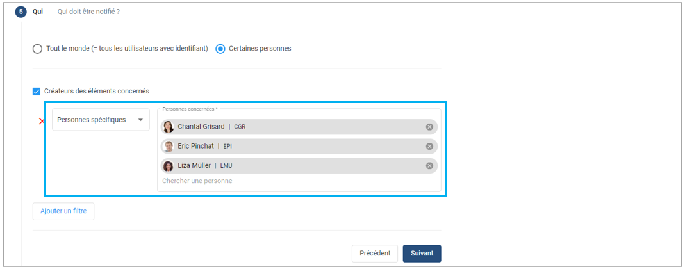Screen dimensions: 685x267
Task: Go back with the "Précédent" button
Action: 375,254
